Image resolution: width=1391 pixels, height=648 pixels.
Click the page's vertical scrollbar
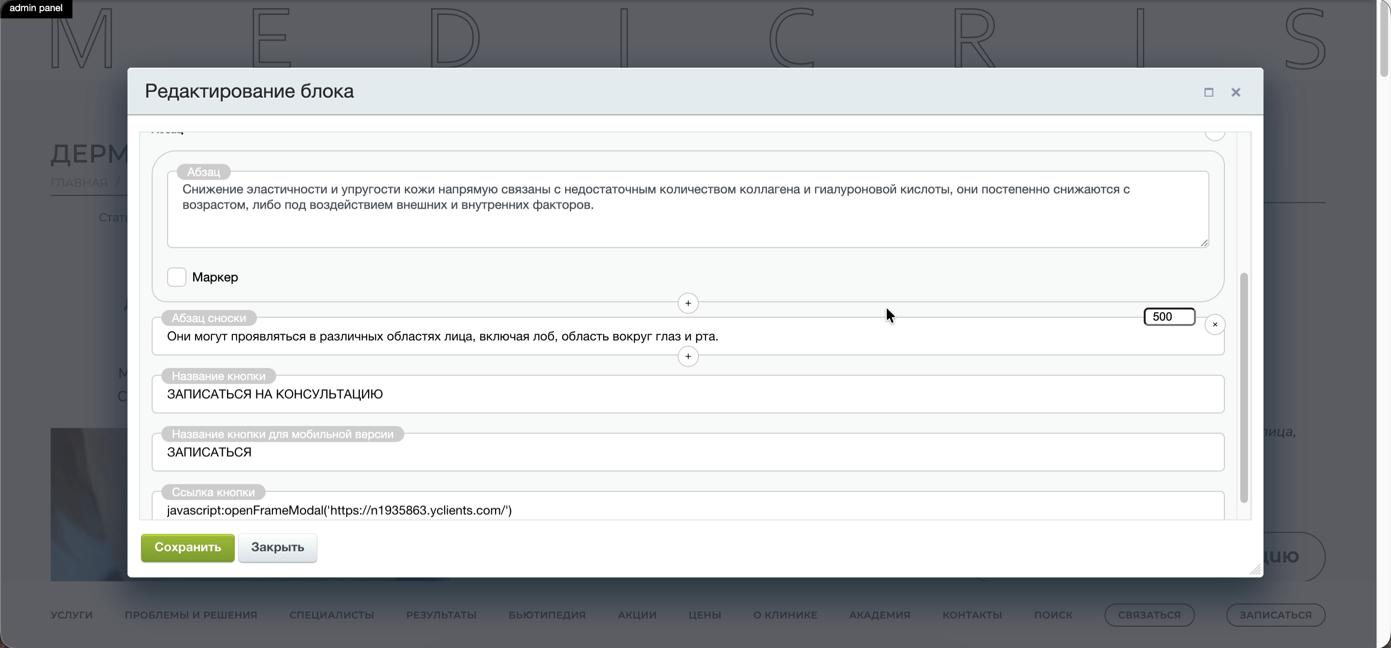click(1384, 39)
